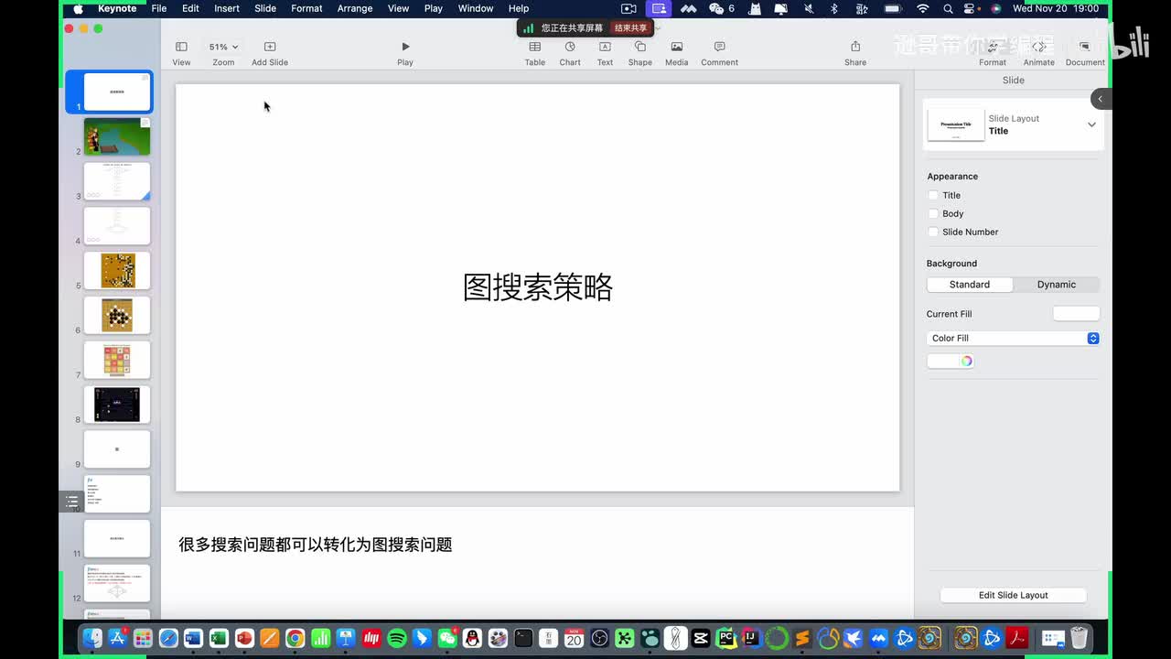This screenshot has width=1171, height=659.
Task: Expand the Slide Layout chooser
Action: click(1091, 124)
